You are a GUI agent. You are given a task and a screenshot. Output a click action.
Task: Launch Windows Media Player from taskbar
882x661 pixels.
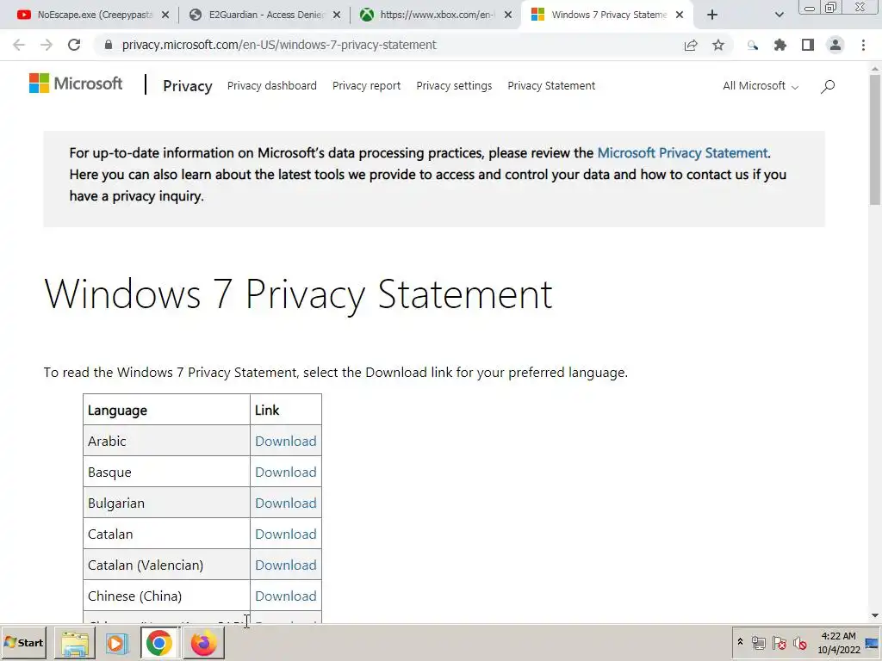pyautogui.click(x=116, y=643)
